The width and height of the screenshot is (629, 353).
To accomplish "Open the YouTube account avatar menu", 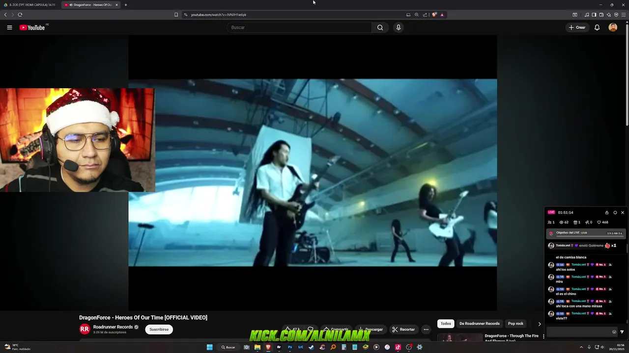I will pyautogui.click(x=613, y=27).
